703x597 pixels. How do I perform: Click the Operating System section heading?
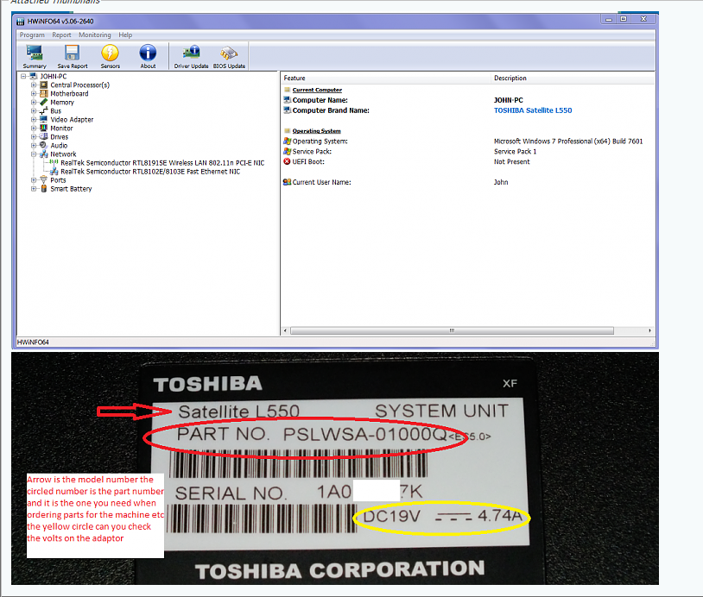click(x=317, y=131)
